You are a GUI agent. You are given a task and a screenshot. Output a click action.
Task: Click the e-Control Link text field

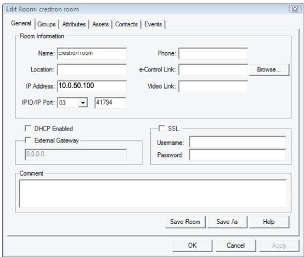tap(213, 69)
